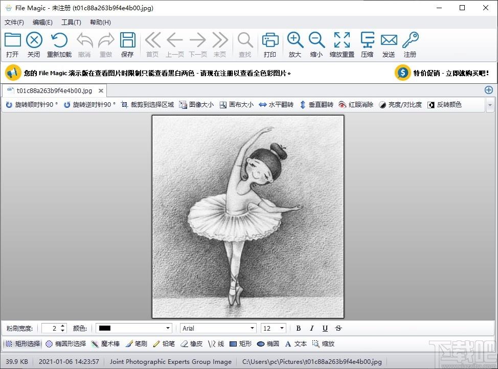Image resolution: width=498 pixels, height=369 pixels.
Task: Select the 线 line tool
Action: (216, 344)
